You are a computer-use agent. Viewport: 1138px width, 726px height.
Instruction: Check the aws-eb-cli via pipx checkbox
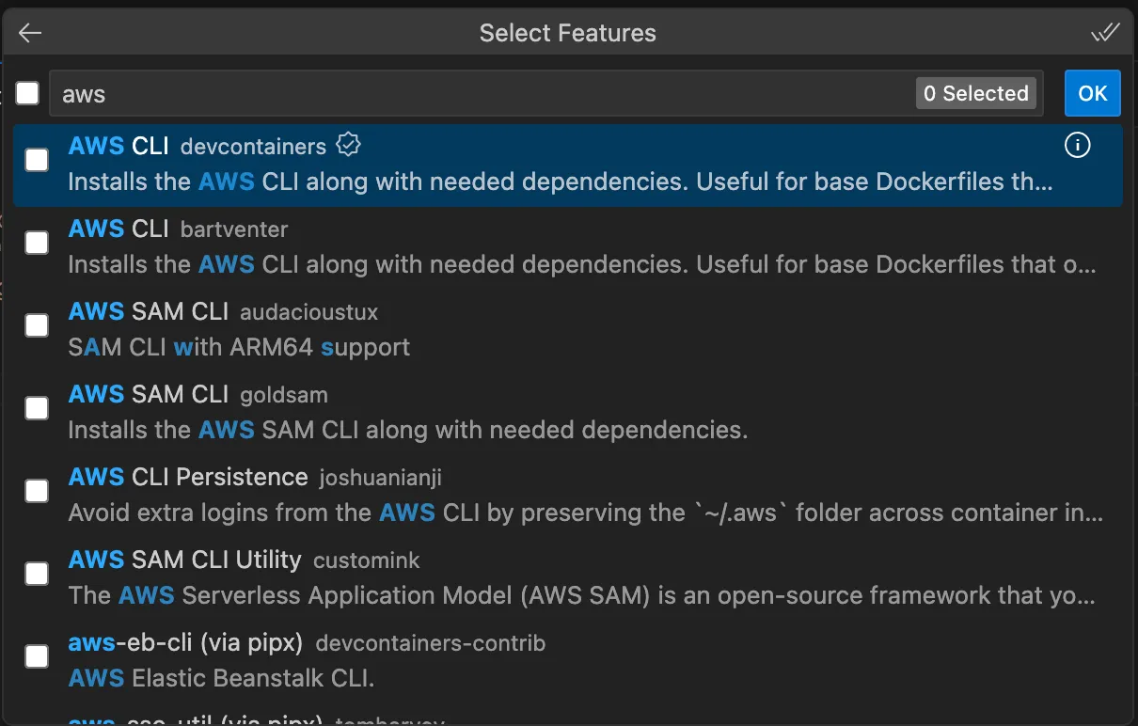(36, 656)
